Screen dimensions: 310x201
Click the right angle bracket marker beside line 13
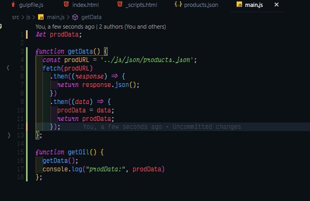(x=9, y=135)
